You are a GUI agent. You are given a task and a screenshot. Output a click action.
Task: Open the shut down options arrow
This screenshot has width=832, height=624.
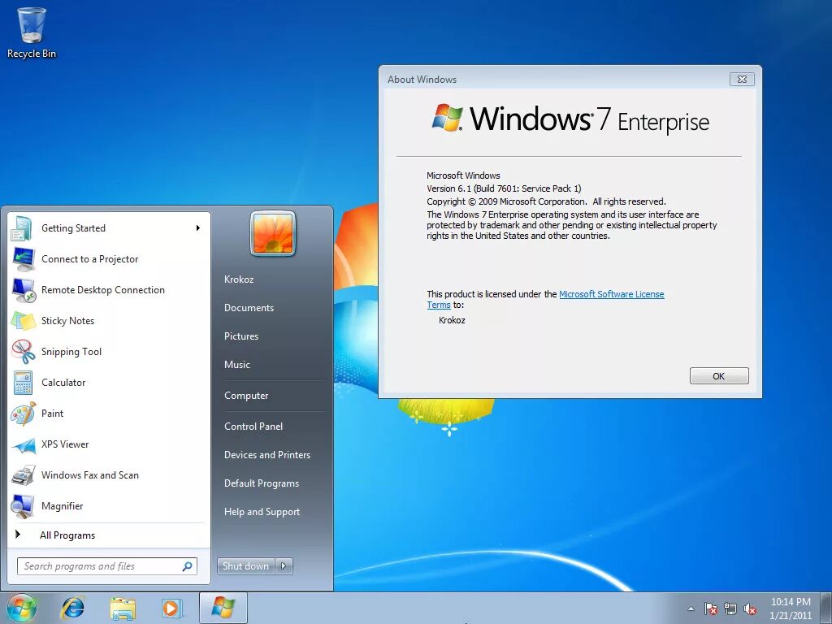point(284,566)
